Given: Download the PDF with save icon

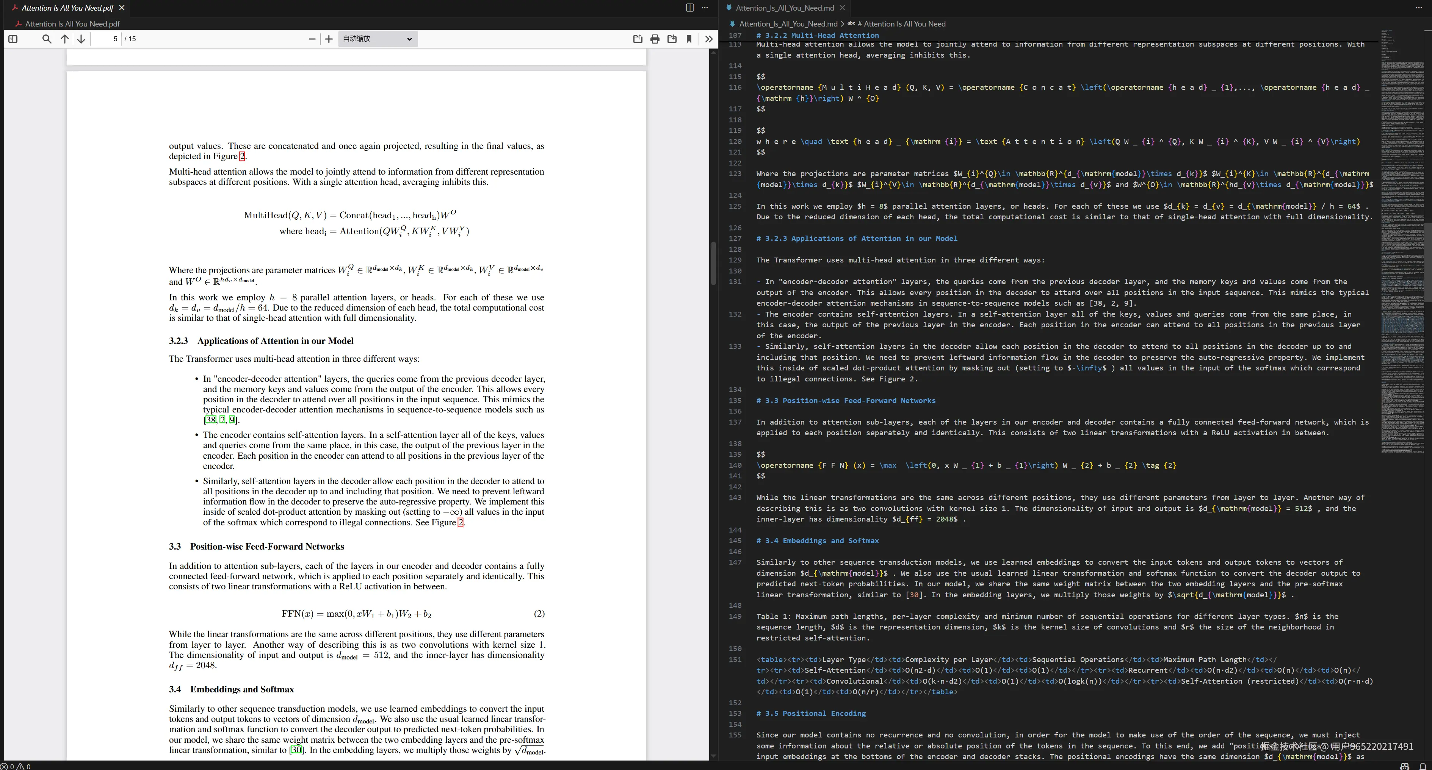Looking at the screenshot, I should point(672,39).
